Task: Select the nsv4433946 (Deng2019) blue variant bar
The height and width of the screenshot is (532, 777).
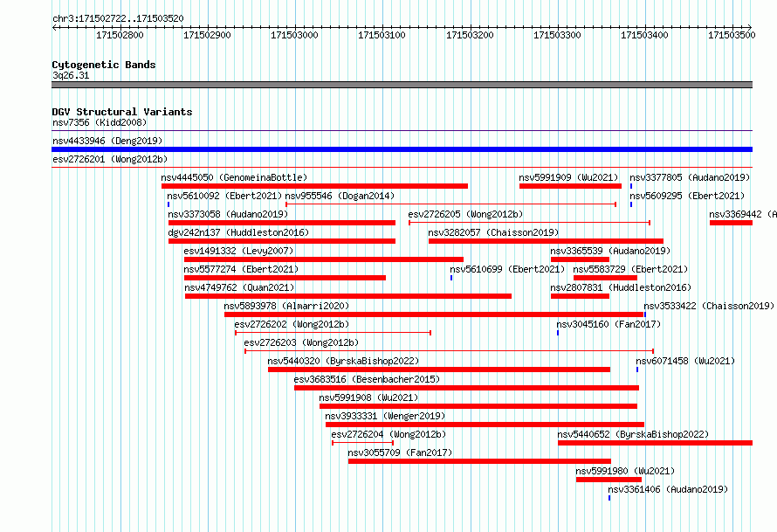Action: pyautogui.click(x=402, y=149)
